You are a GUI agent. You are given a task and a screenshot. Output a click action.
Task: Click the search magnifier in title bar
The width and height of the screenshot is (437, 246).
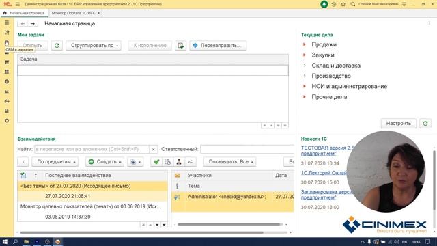(352, 4)
